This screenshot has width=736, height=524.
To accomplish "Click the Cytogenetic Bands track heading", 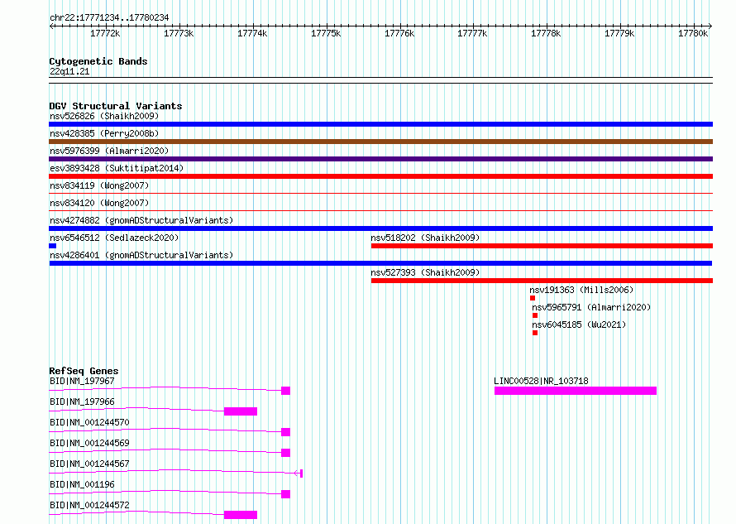I will coord(98,61).
